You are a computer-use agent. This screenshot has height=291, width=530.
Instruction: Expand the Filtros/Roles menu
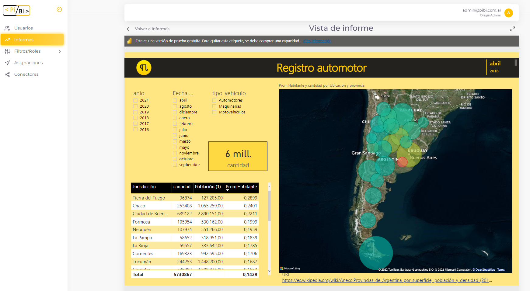point(60,51)
